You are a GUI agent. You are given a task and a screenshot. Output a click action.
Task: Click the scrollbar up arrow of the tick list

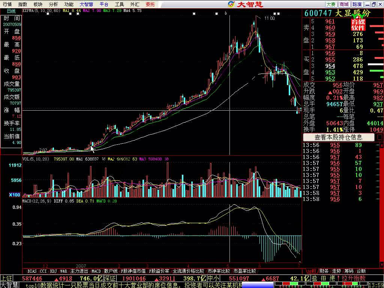pyautogui.click(x=381, y=145)
